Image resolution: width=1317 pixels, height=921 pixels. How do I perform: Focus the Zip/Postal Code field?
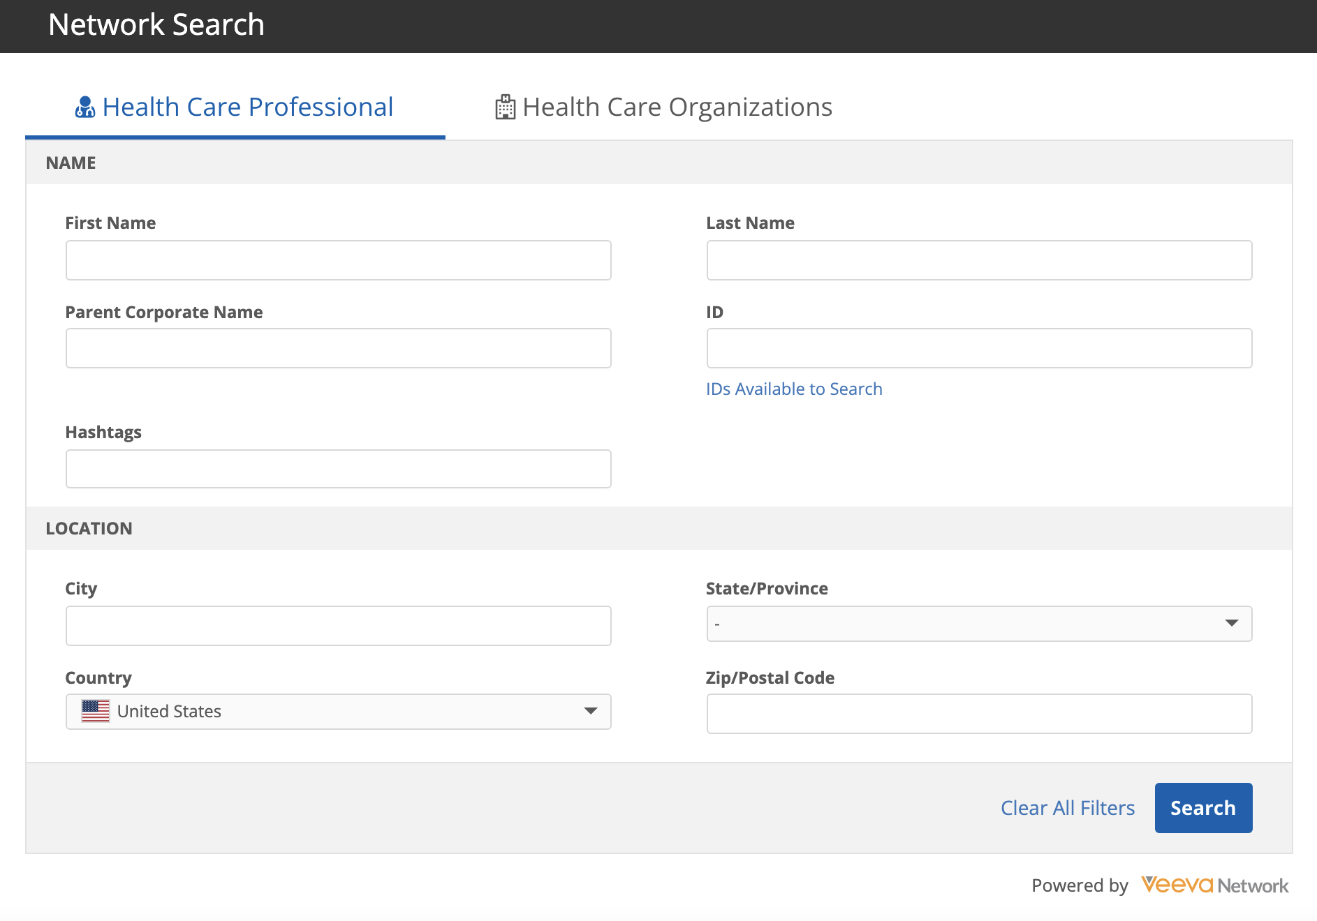[979, 714]
